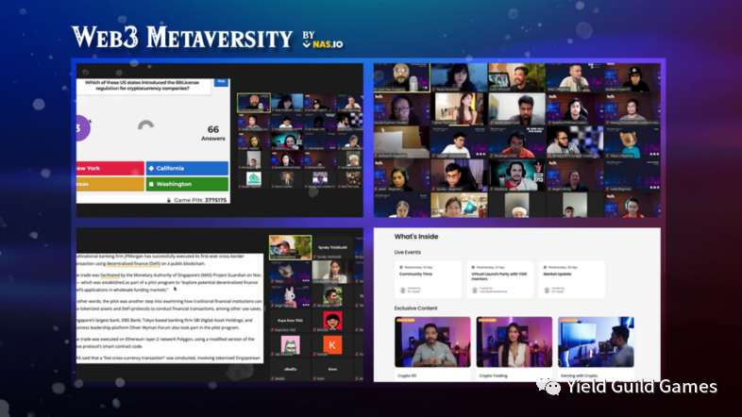Image resolution: width=742 pixels, height=417 pixels.
Task: Click the pink owl avatar participant tile
Action: [290, 344]
